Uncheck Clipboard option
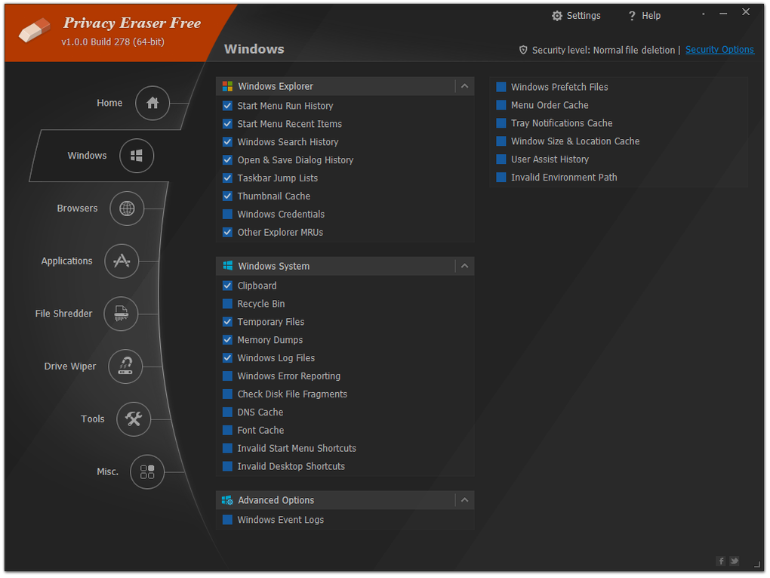The height and width of the screenshot is (578, 770). (x=227, y=286)
